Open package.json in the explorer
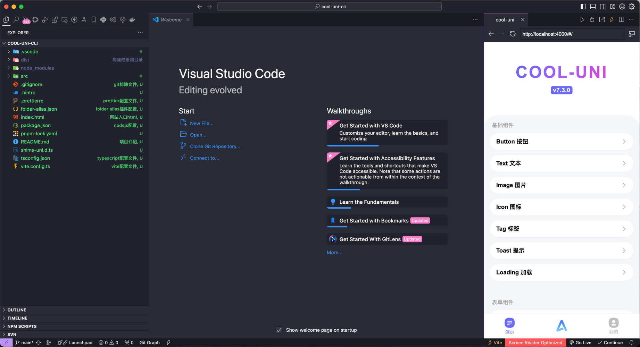This screenshot has width=640, height=347. pos(35,126)
